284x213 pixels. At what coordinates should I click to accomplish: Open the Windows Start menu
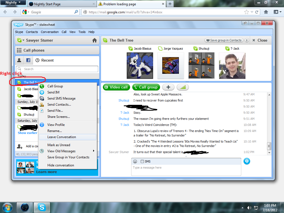coord(7,207)
